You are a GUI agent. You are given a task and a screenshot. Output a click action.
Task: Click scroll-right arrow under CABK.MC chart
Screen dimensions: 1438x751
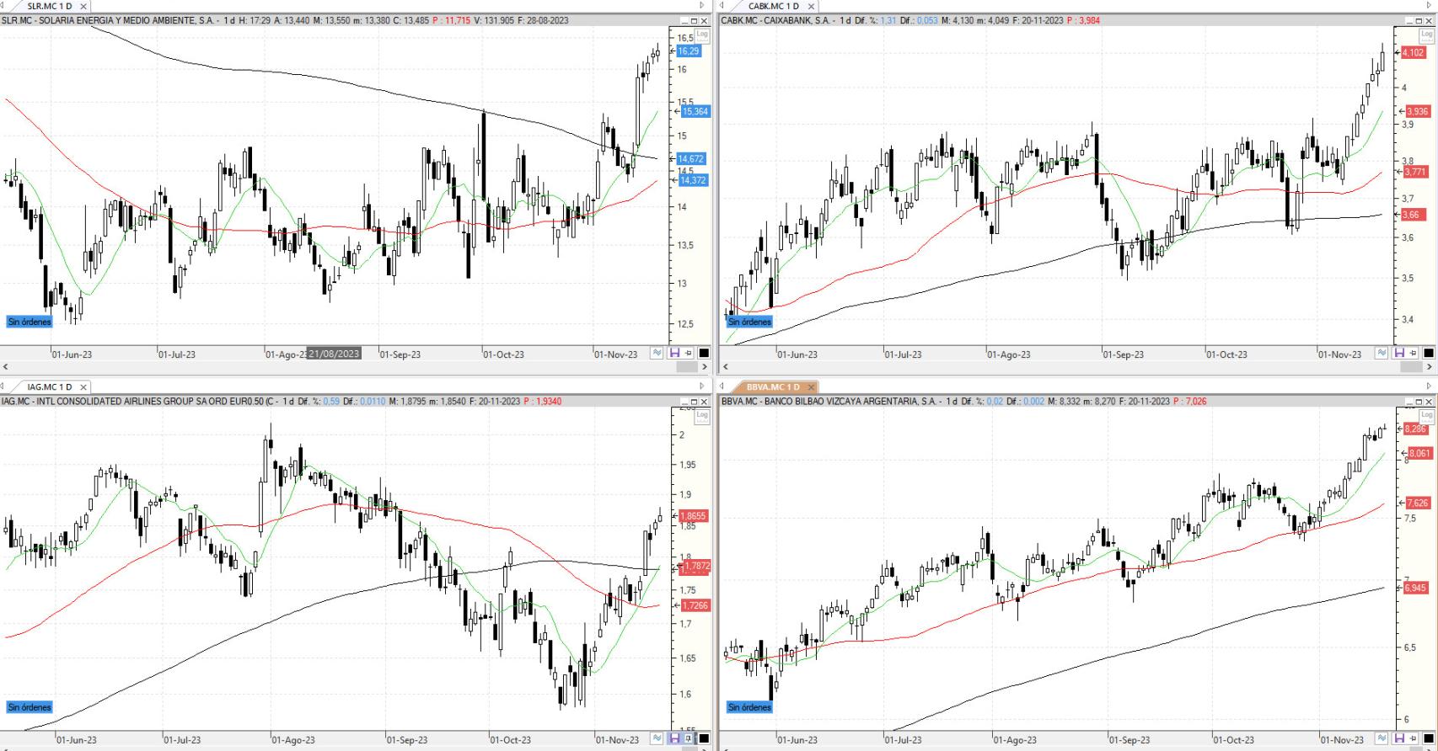1430,367
